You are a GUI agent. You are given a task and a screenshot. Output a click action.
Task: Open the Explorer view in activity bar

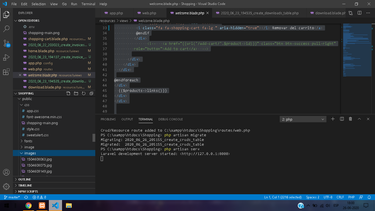6,15
